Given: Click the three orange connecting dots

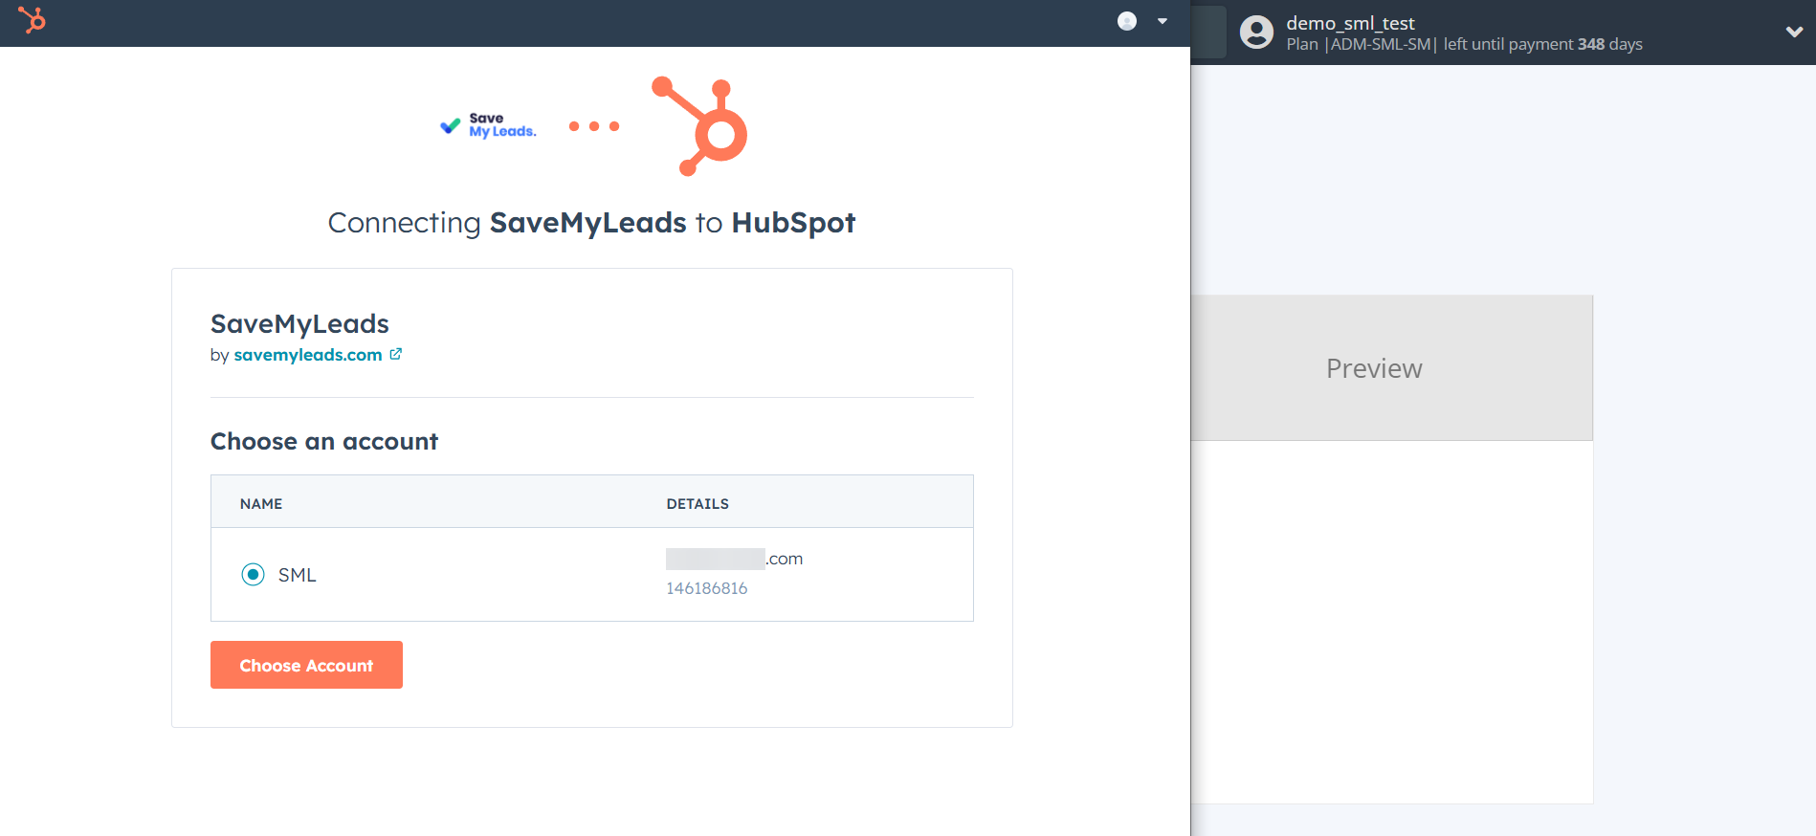Looking at the screenshot, I should (594, 126).
